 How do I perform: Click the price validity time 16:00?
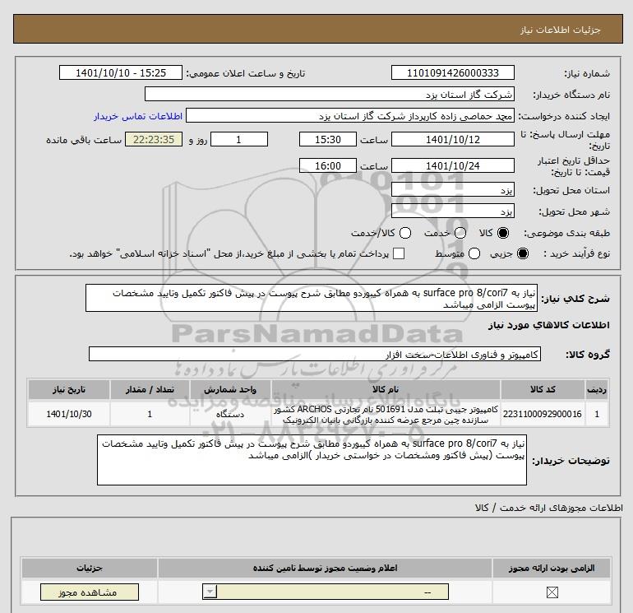coord(328,165)
